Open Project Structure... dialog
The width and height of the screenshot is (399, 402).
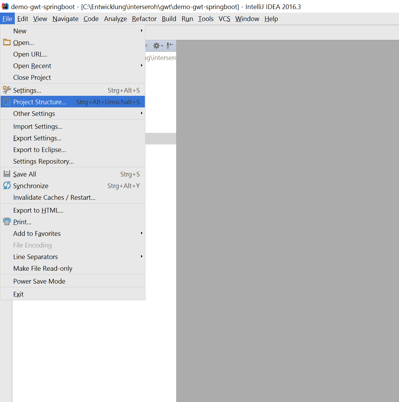[x=73, y=102]
